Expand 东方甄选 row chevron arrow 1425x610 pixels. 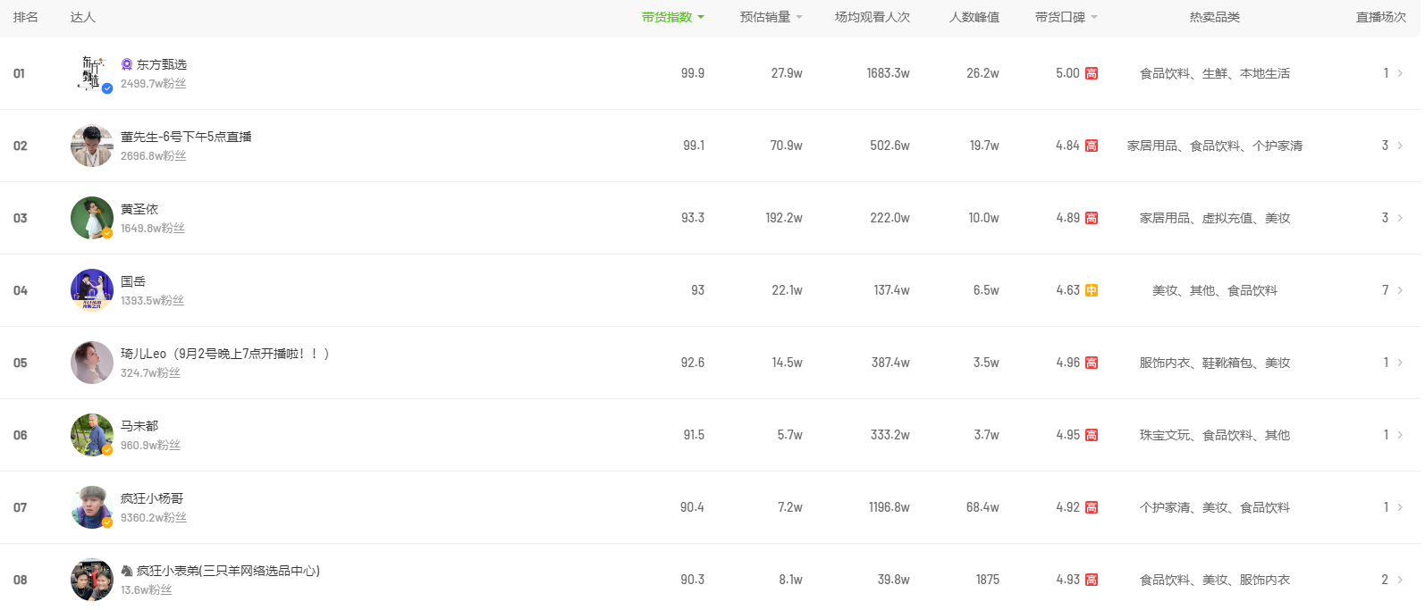[x=1400, y=73]
